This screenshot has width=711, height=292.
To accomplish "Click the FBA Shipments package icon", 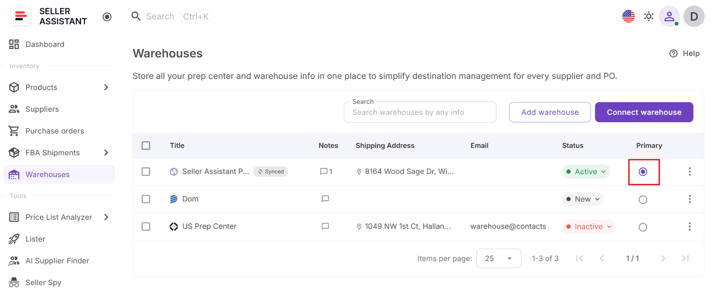I will coord(14,153).
